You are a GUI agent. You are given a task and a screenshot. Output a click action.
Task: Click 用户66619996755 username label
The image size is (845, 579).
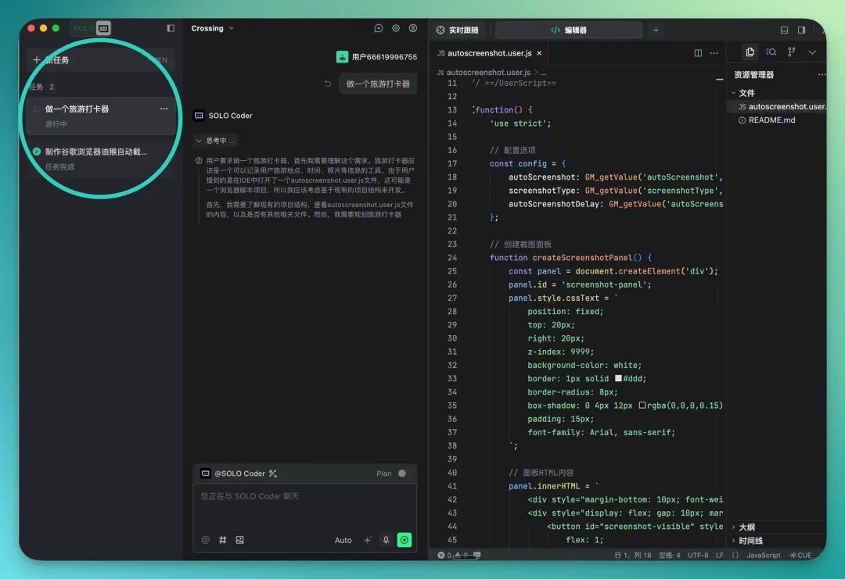point(384,57)
